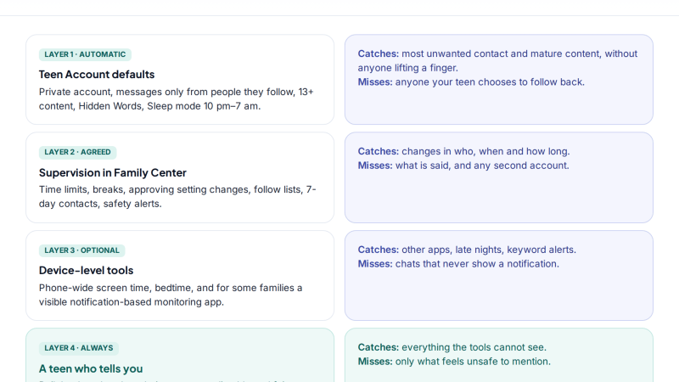Click the Layer 3 catches and misses card

pos(499,275)
